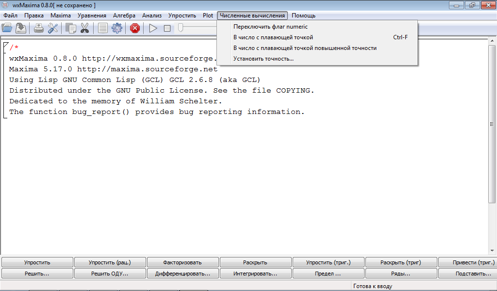Open the Maxima menu
The image size is (497, 291).
click(x=61, y=16)
